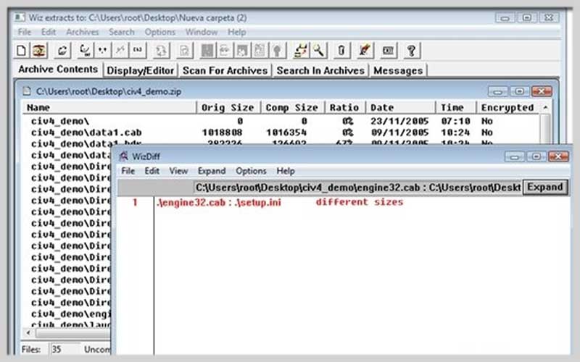Click the circular arrows refresh toolbar icon
This screenshot has width=580, height=362.
coord(62,50)
